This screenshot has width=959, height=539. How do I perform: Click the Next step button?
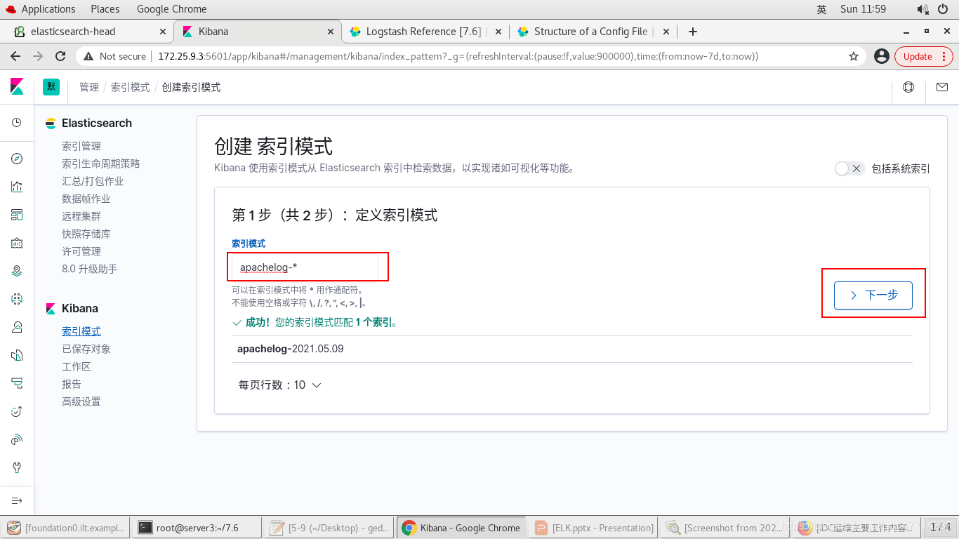pos(873,295)
